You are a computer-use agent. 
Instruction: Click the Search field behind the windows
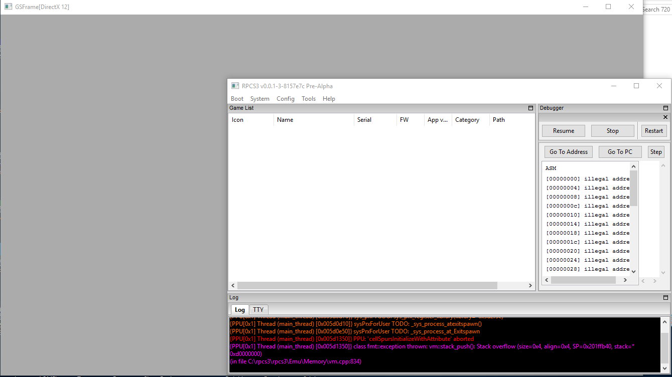(657, 10)
